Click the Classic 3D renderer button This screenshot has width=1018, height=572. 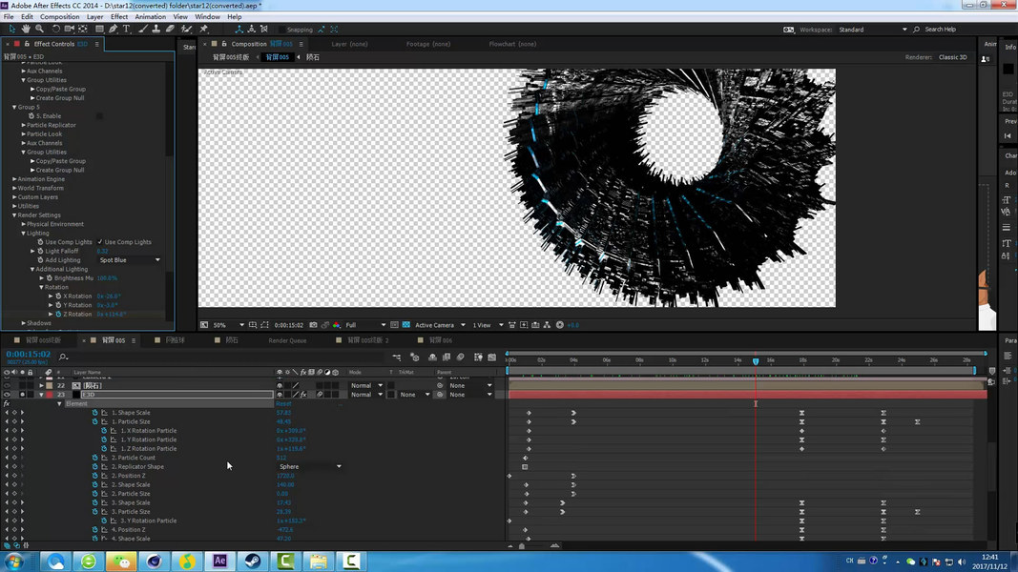(952, 57)
